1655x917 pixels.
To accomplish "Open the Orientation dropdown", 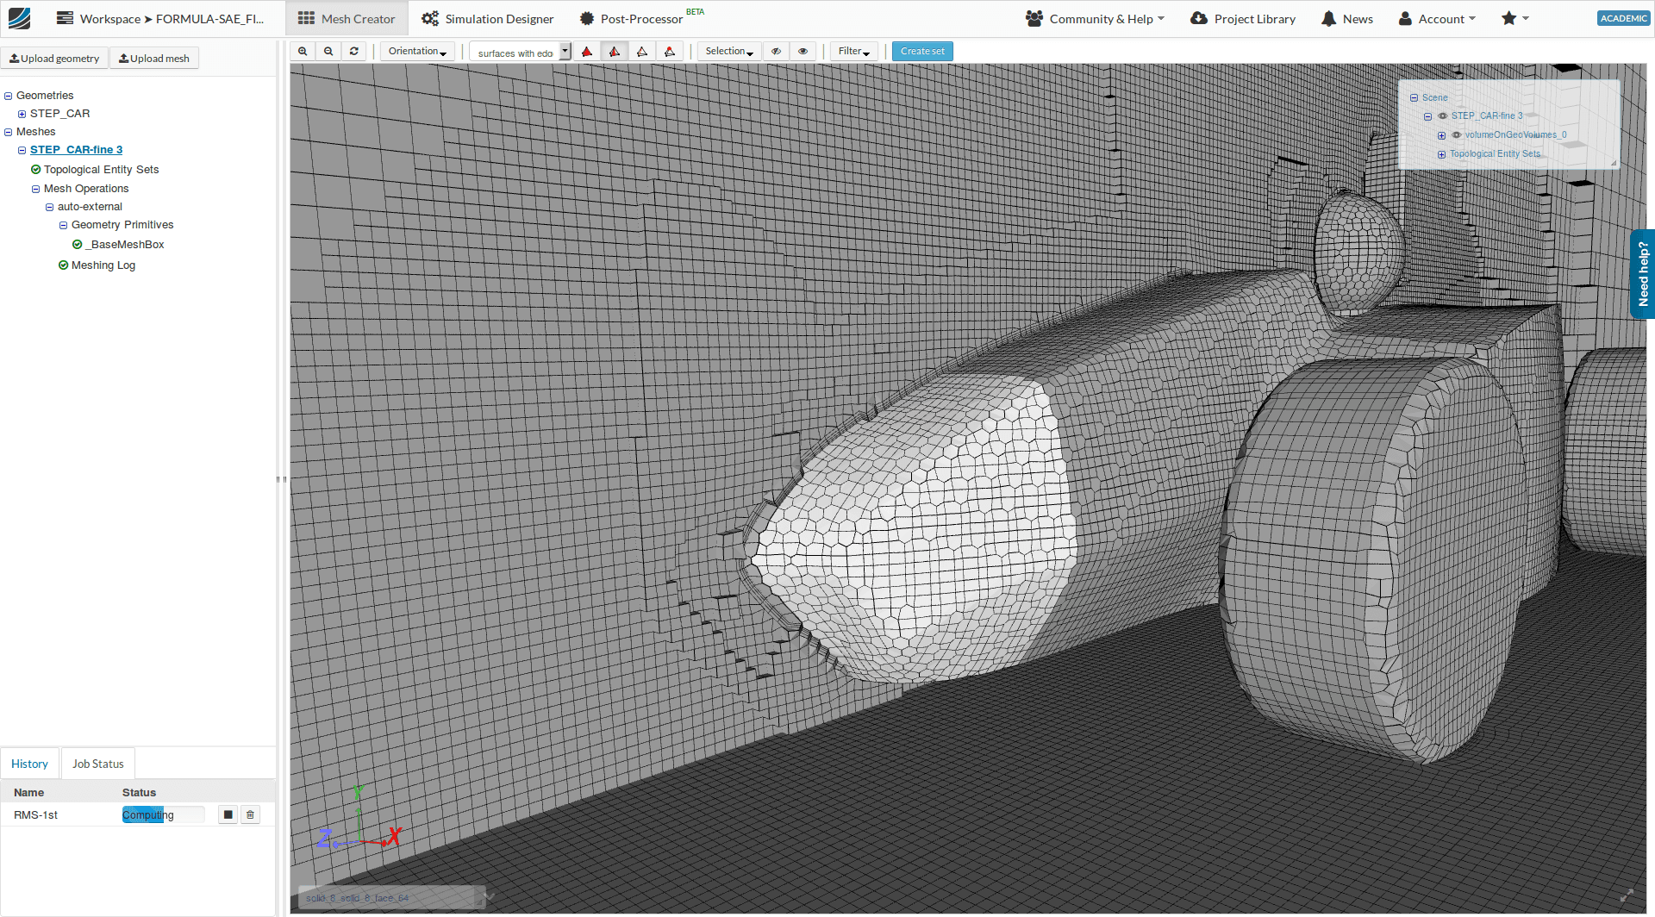I will (x=417, y=52).
